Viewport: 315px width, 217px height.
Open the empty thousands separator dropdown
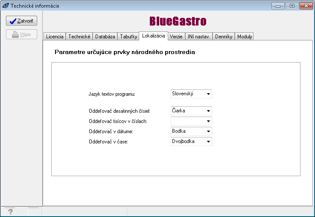(x=191, y=121)
